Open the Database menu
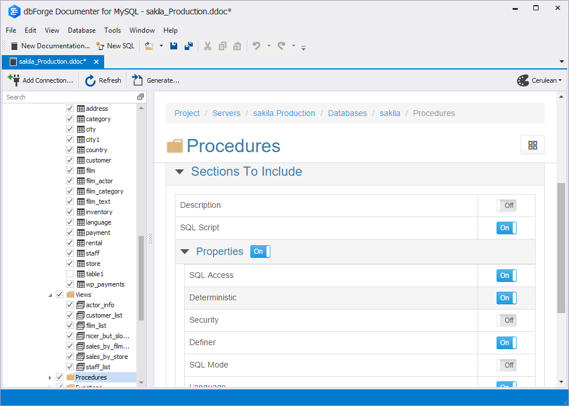Screen dimensions: 569x406 [x=82, y=30]
